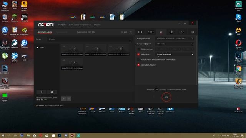Expand the Аудиоустройства device dropdown

point(175,39)
